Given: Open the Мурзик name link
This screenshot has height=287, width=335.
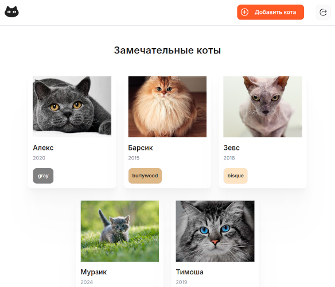Looking at the screenshot, I should click(94, 272).
